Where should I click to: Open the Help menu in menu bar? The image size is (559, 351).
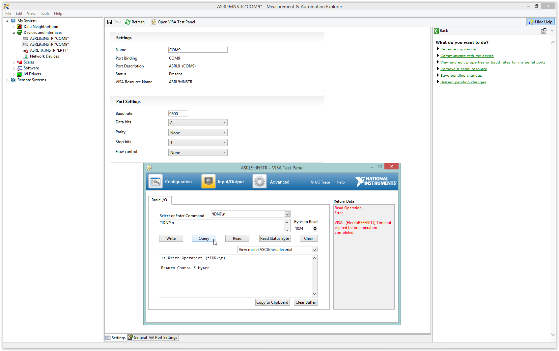(58, 13)
